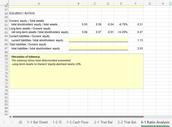Click the SOLVENCY RATIOS: cell
The image size is (172, 127).
tap(39, 13)
